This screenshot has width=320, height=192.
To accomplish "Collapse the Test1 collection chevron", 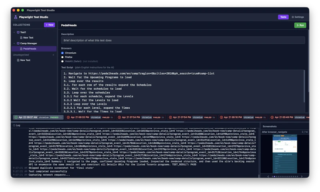I will pos(14,32).
